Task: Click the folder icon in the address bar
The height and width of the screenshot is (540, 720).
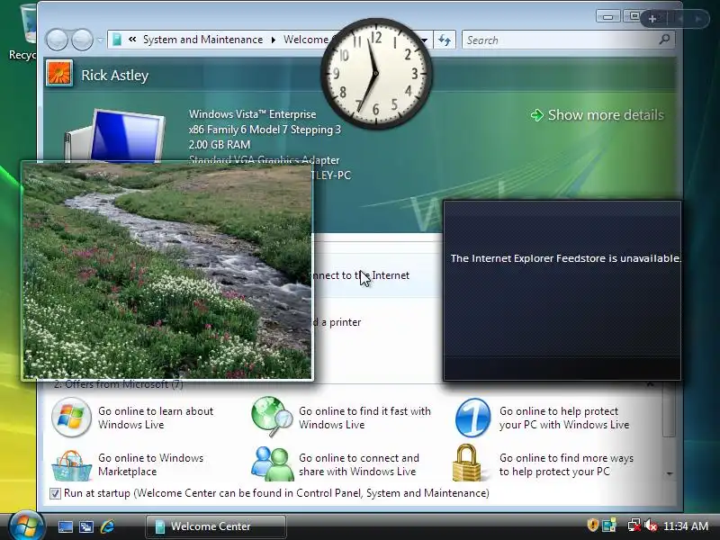Action: tap(117, 40)
